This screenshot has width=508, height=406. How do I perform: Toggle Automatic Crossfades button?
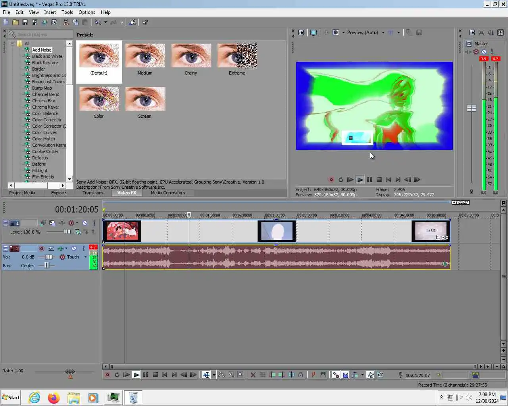(x=345, y=375)
